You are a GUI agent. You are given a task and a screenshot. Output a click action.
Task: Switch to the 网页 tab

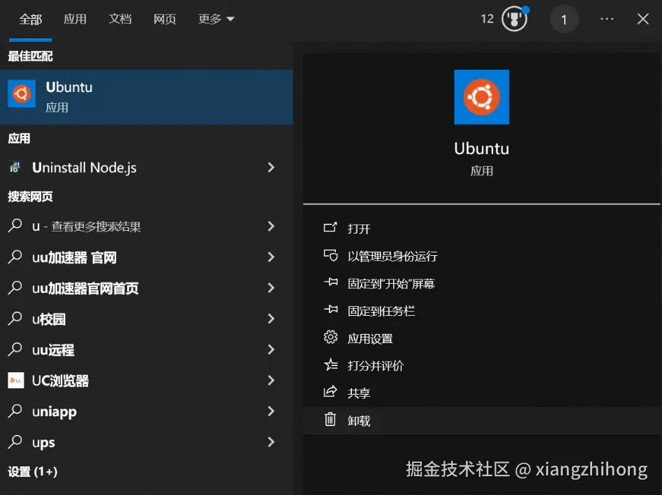[165, 19]
